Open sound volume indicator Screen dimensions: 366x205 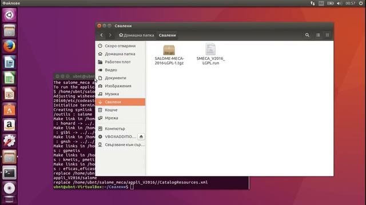coord(339,3)
